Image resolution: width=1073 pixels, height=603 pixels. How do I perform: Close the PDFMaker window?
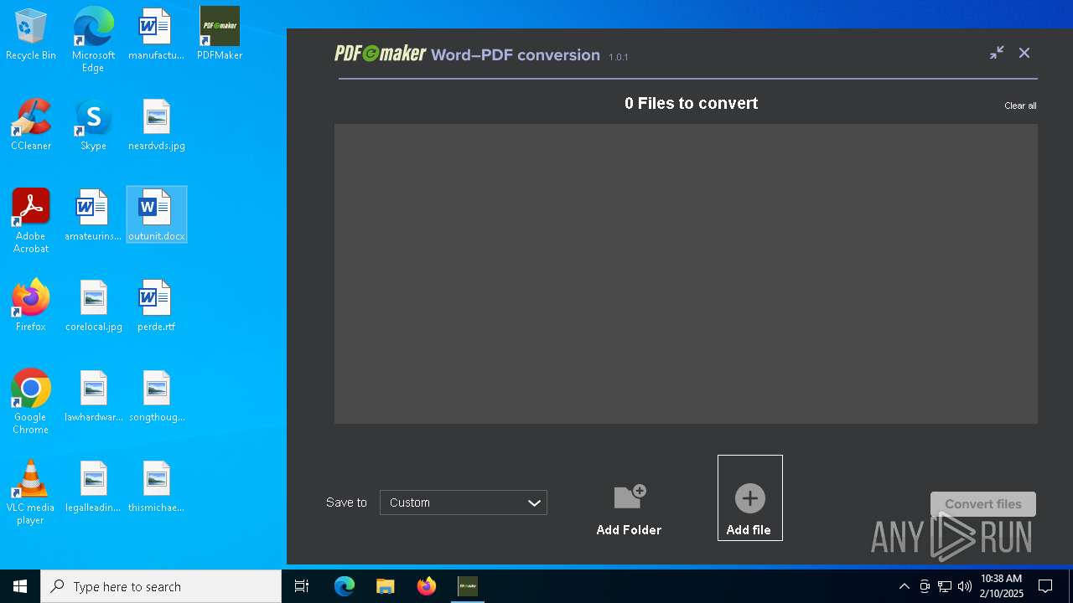click(1024, 53)
